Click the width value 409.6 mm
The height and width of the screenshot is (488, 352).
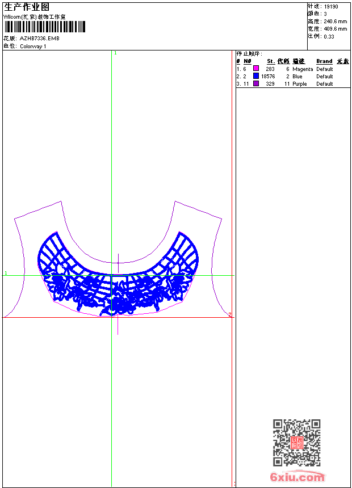click(x=335, y=29)
